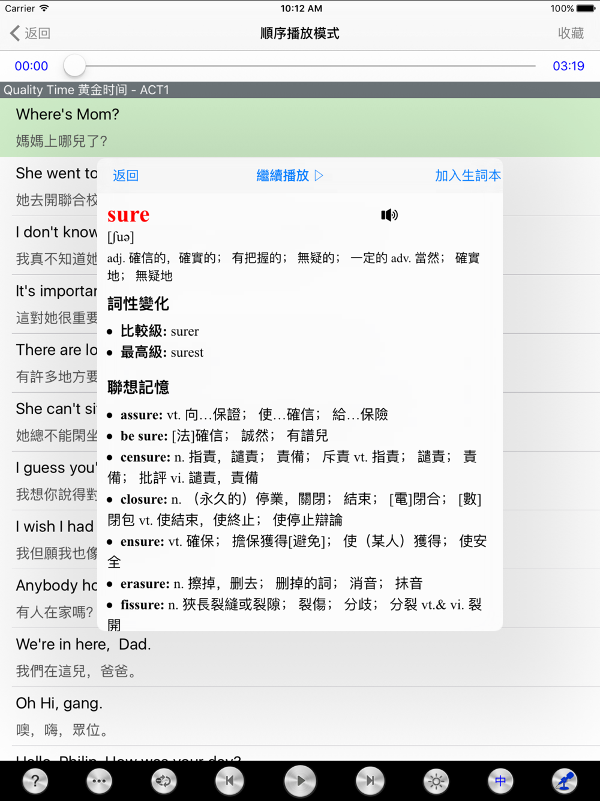Skip to previous sentence button
This screenshot has width=600, height=801.
pyautogui.click(x=229, y=781)
